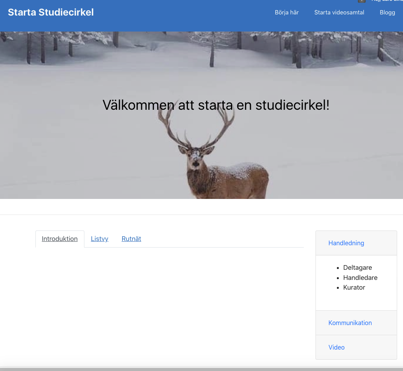Open the Starta Studiecirkel home title

[51, 12]
